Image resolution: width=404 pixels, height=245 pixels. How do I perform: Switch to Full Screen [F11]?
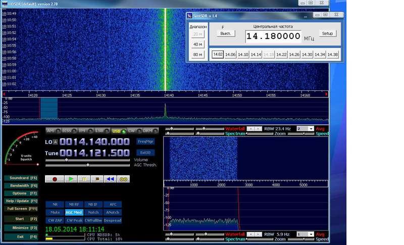tap(21, 209)
